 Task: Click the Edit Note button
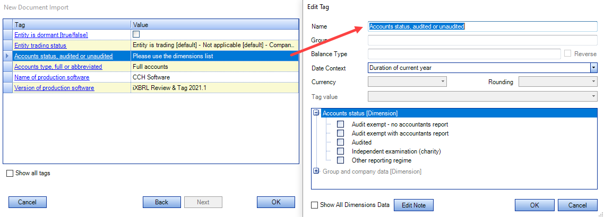point(413,205)
